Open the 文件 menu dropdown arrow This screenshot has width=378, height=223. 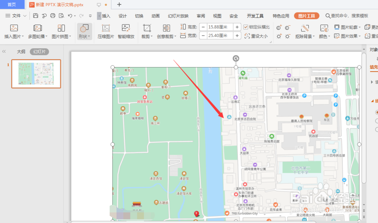[25, 16]
